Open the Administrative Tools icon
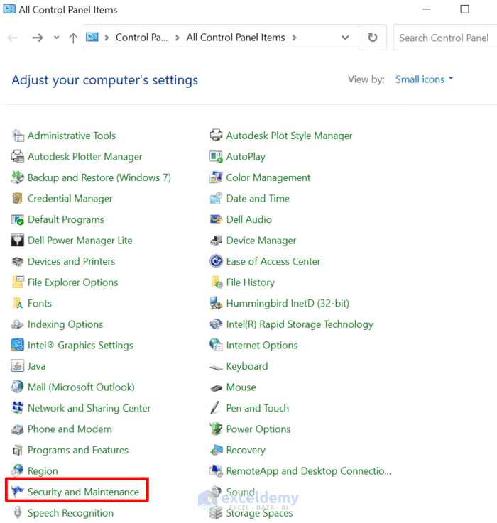Screen dimensions: 497x523 pyautogui.click(x=18, y=136)
